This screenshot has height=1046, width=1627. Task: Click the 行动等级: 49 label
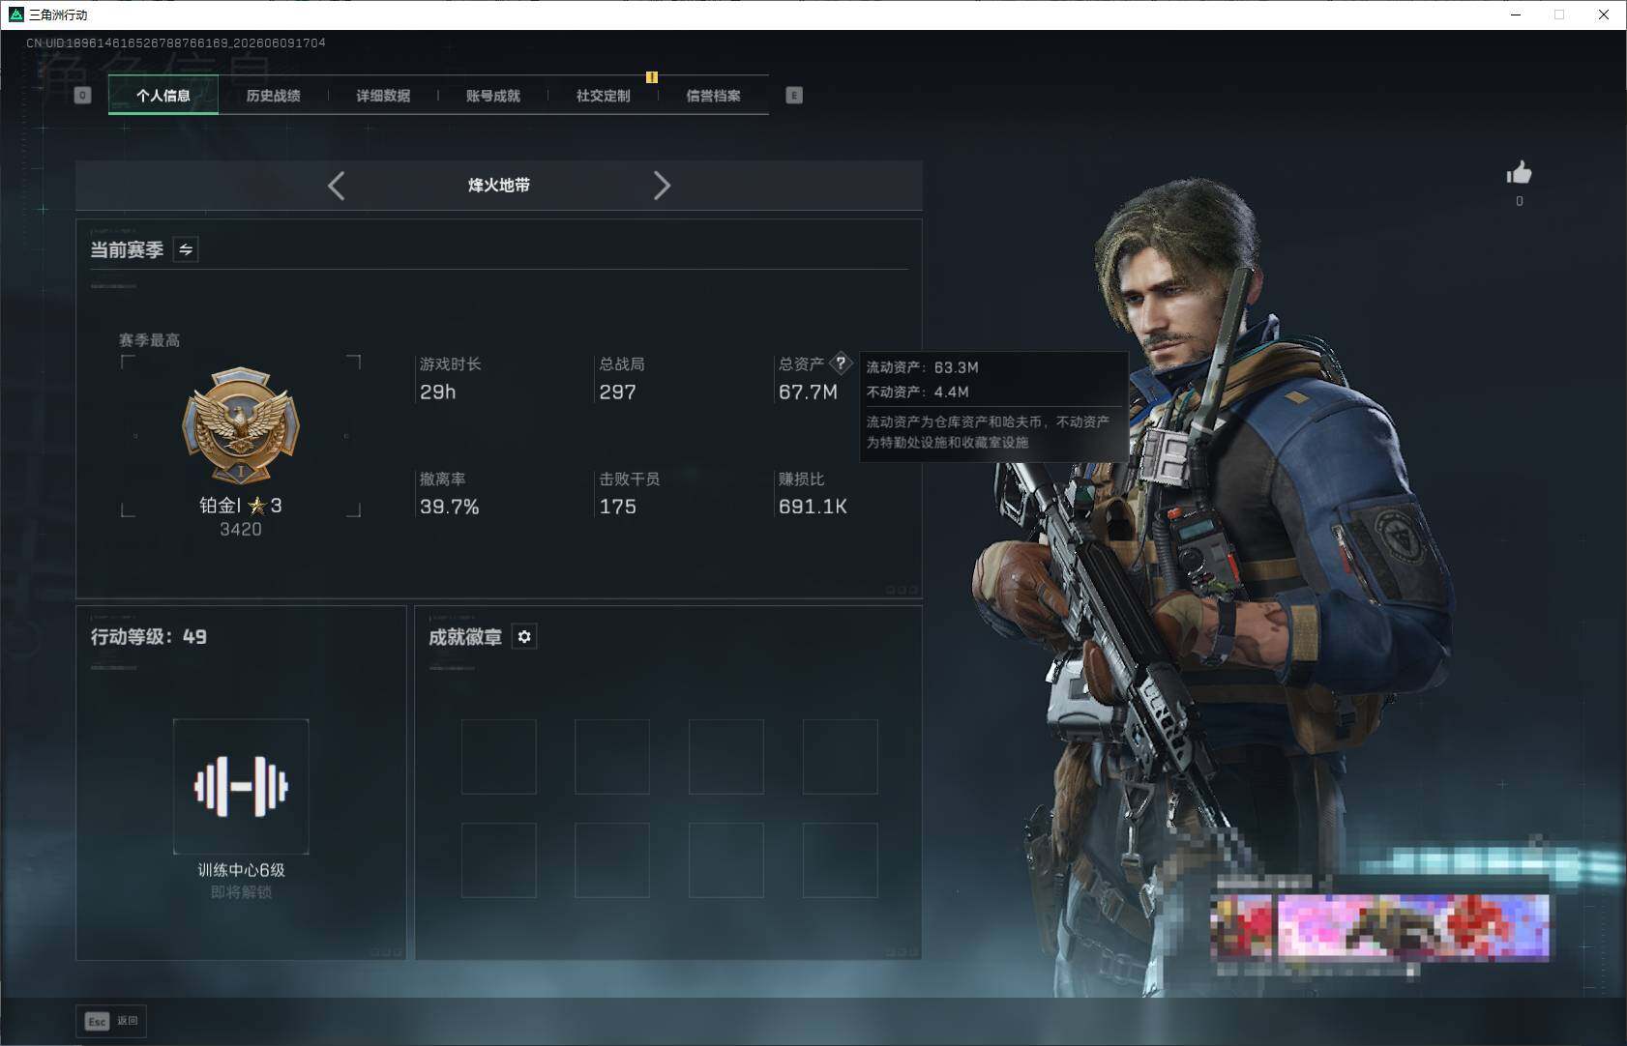tap(149, 636)
